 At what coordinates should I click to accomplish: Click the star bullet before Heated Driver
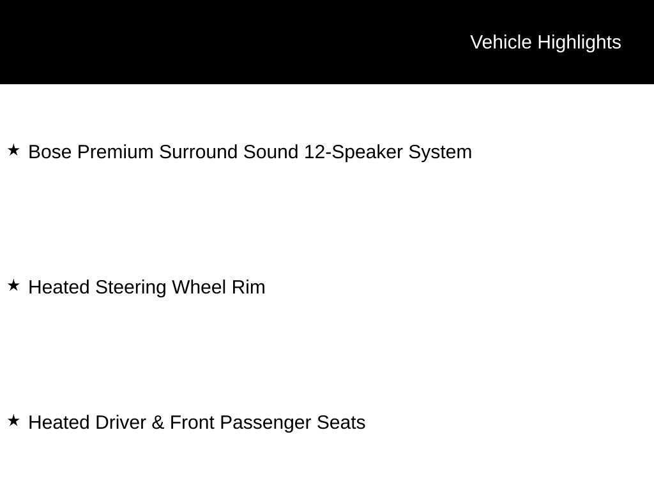[x=13, y=420]
